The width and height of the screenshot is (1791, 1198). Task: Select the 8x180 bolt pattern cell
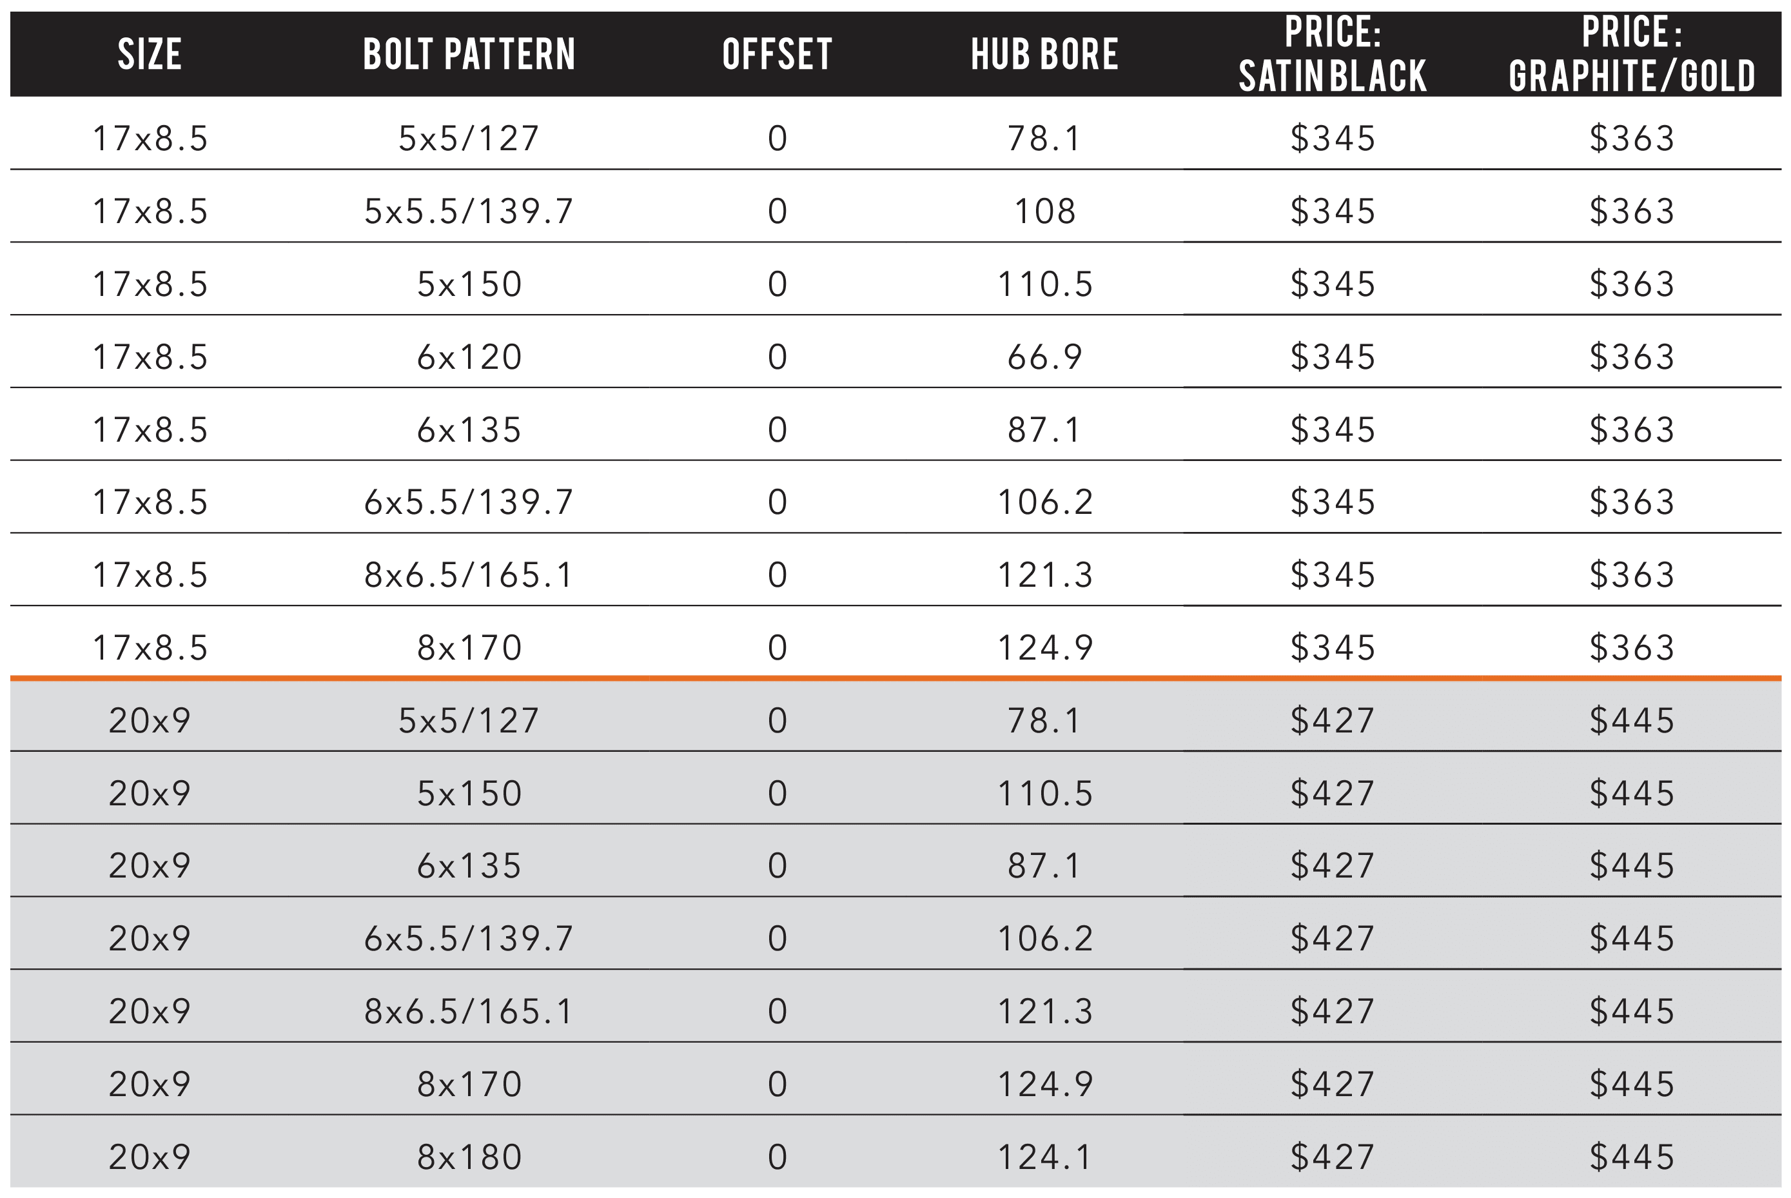pos(469,1157)
